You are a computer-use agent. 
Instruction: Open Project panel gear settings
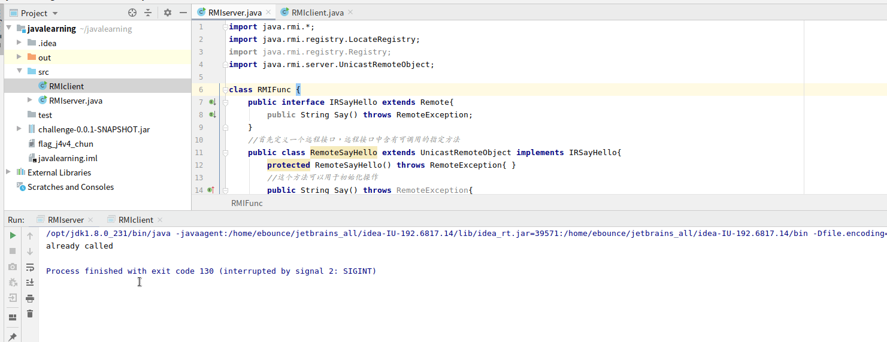point(167,13)
